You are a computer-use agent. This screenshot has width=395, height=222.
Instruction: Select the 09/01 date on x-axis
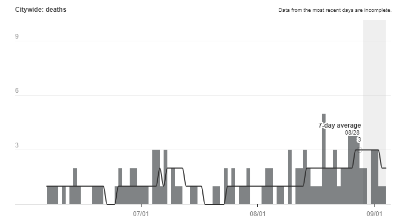375,213
